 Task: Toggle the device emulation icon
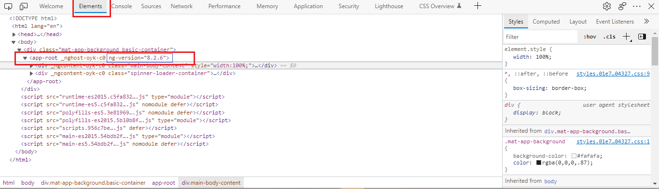click(x=24, y=6)
